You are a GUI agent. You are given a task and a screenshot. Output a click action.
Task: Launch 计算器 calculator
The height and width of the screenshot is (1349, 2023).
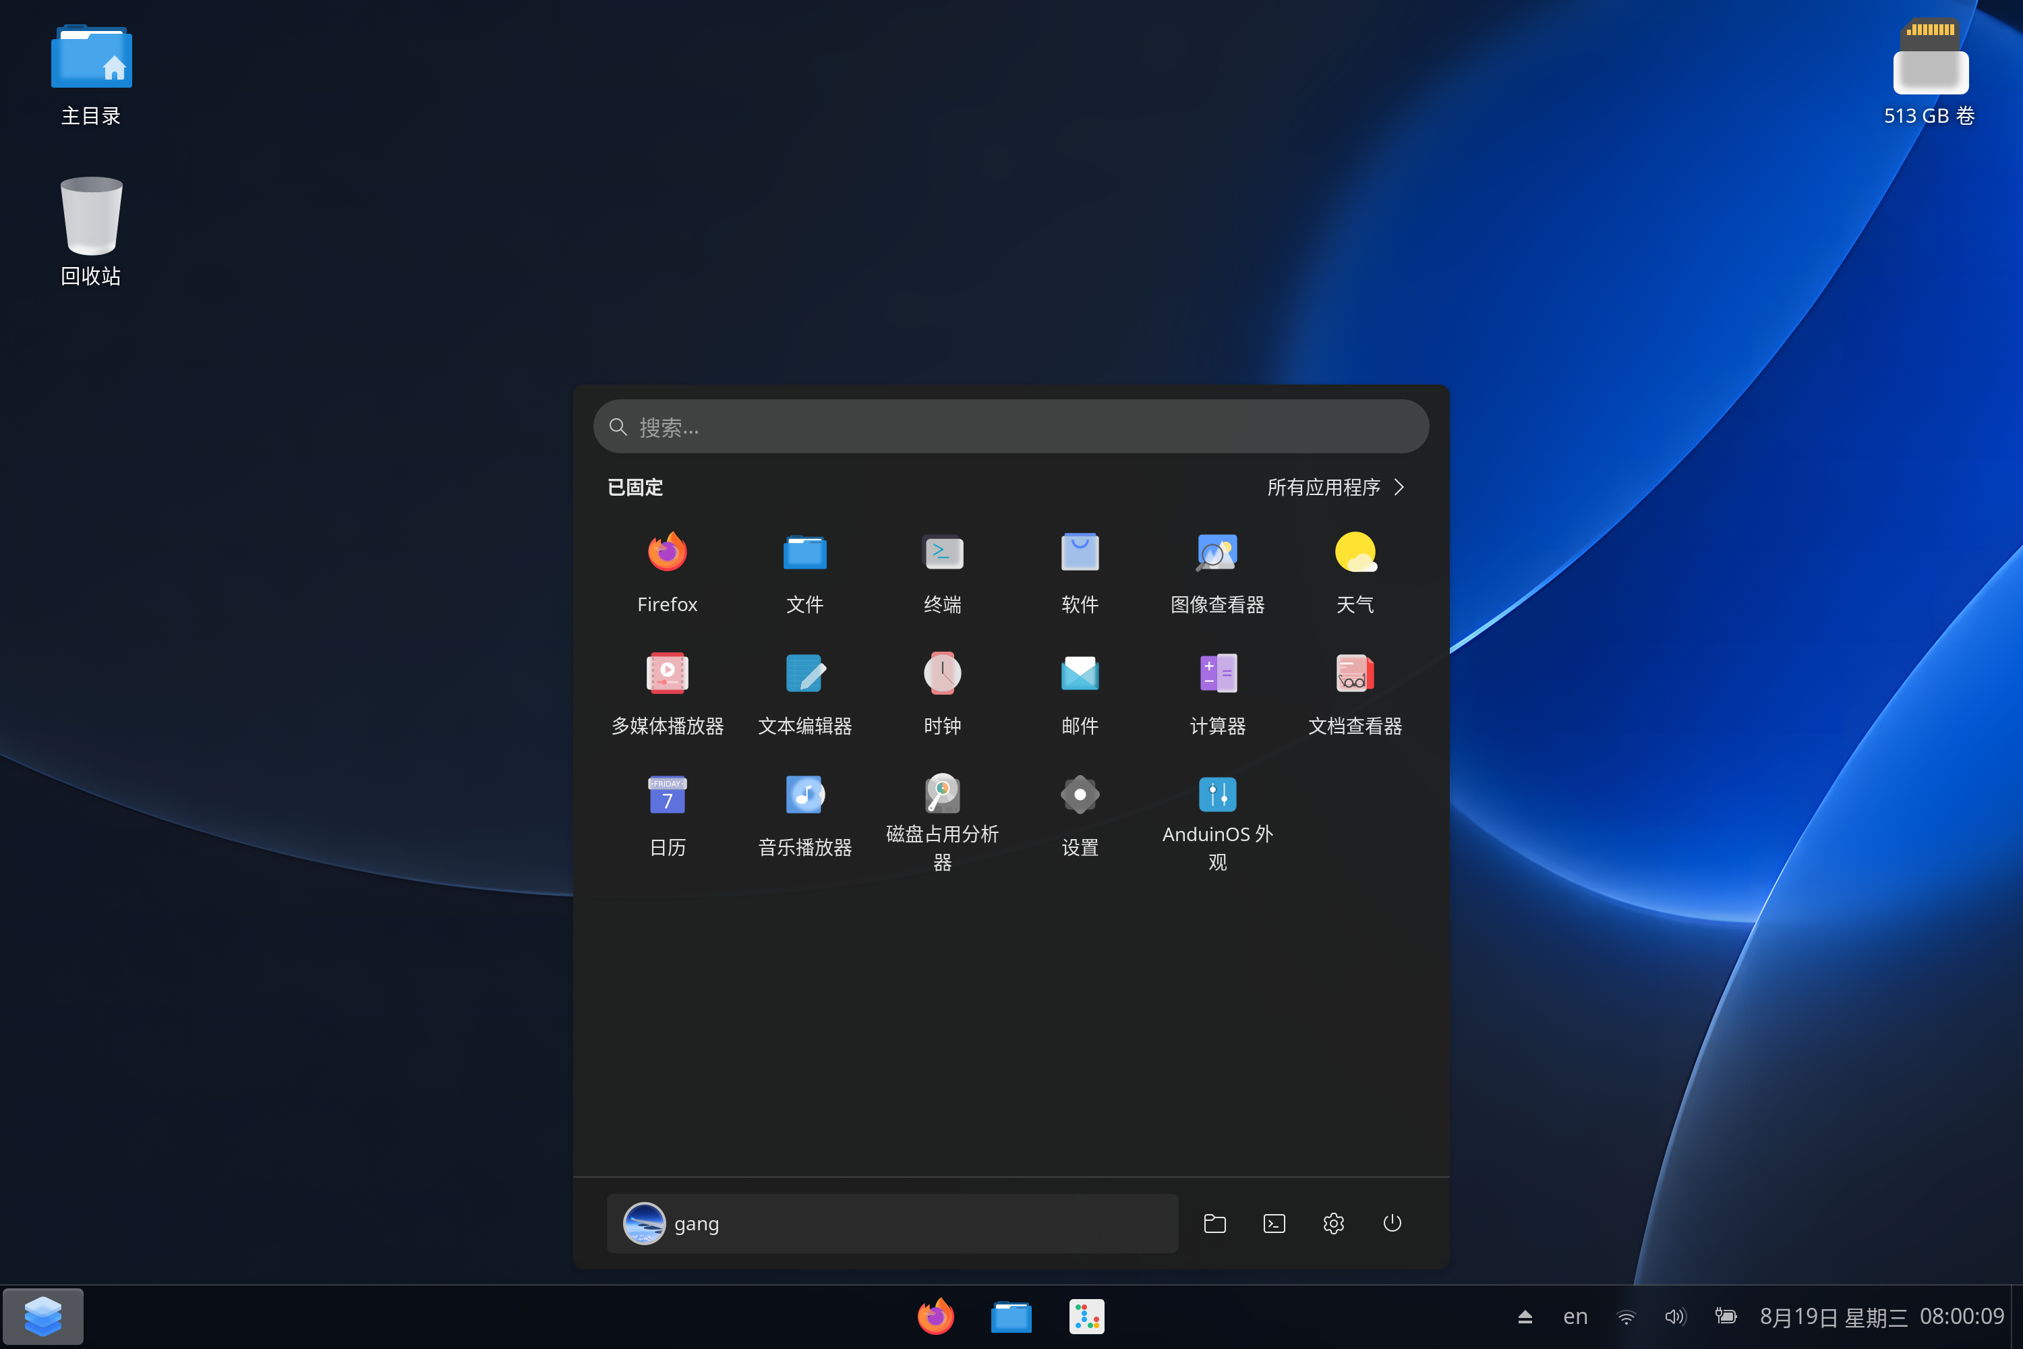1218,693
